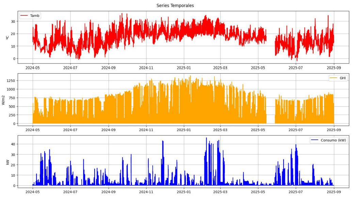Image resolution: width=353 pixels, height=199 pixels.
Task: Click the 1250 y-axis tick on GHI chart
Action: pos(10,81)
